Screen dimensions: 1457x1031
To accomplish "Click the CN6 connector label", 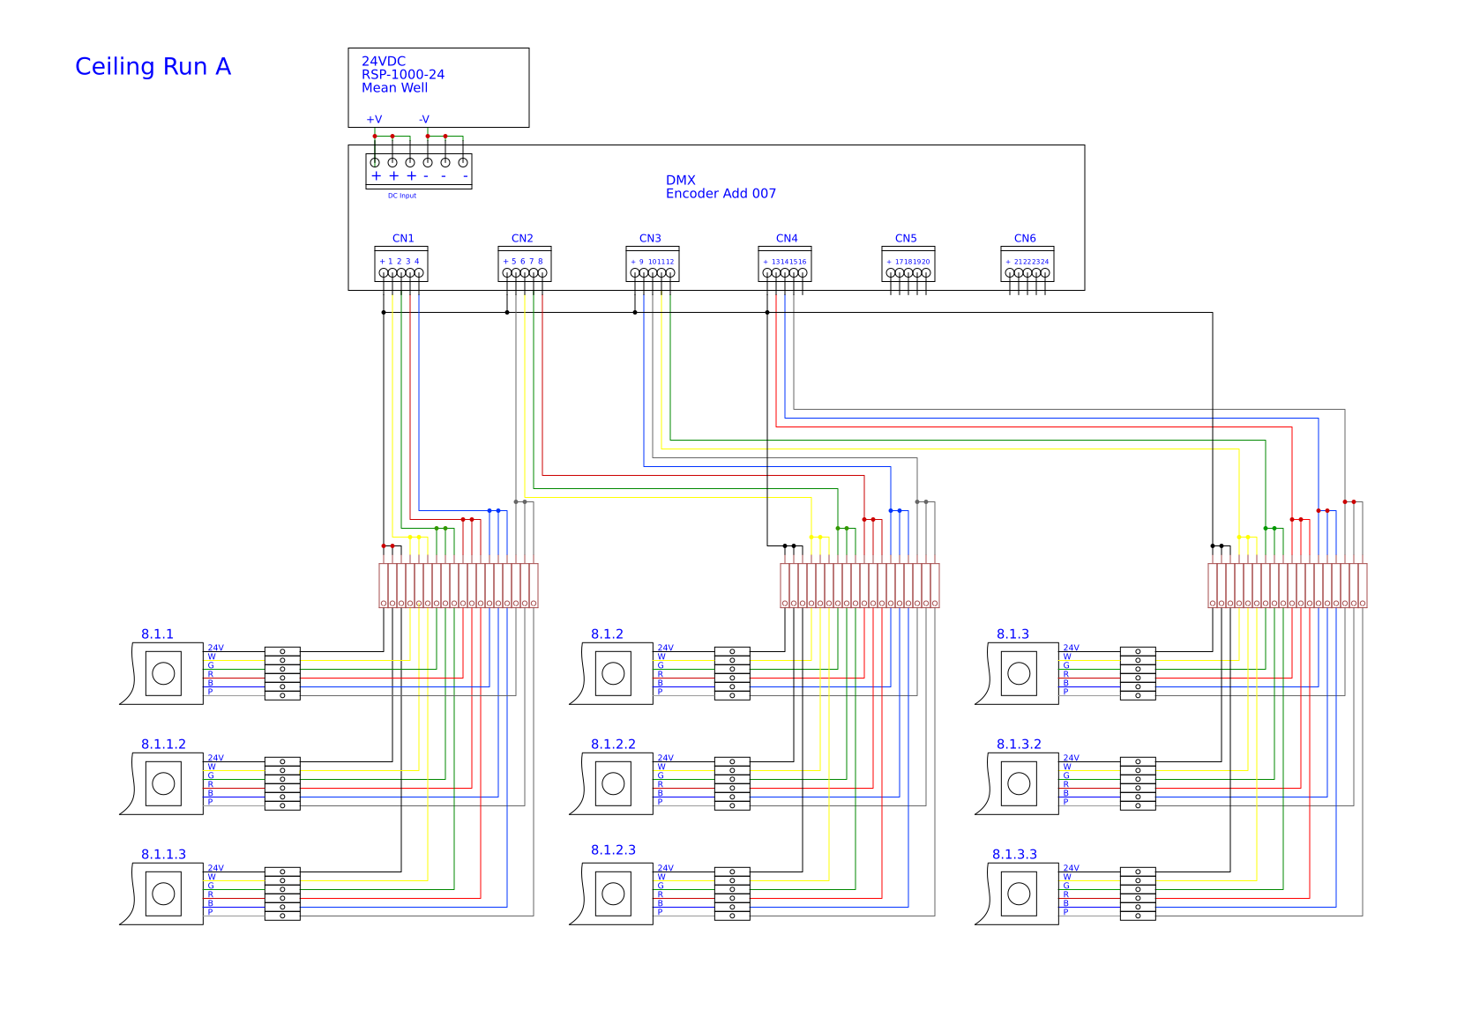I will point(1025,239).
